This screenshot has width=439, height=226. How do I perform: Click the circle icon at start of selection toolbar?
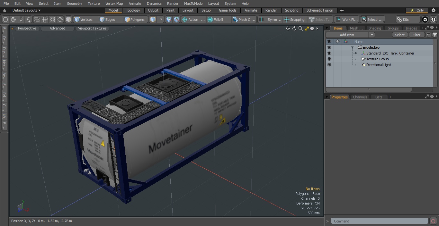pyautogui.click(x=5, y=20)
